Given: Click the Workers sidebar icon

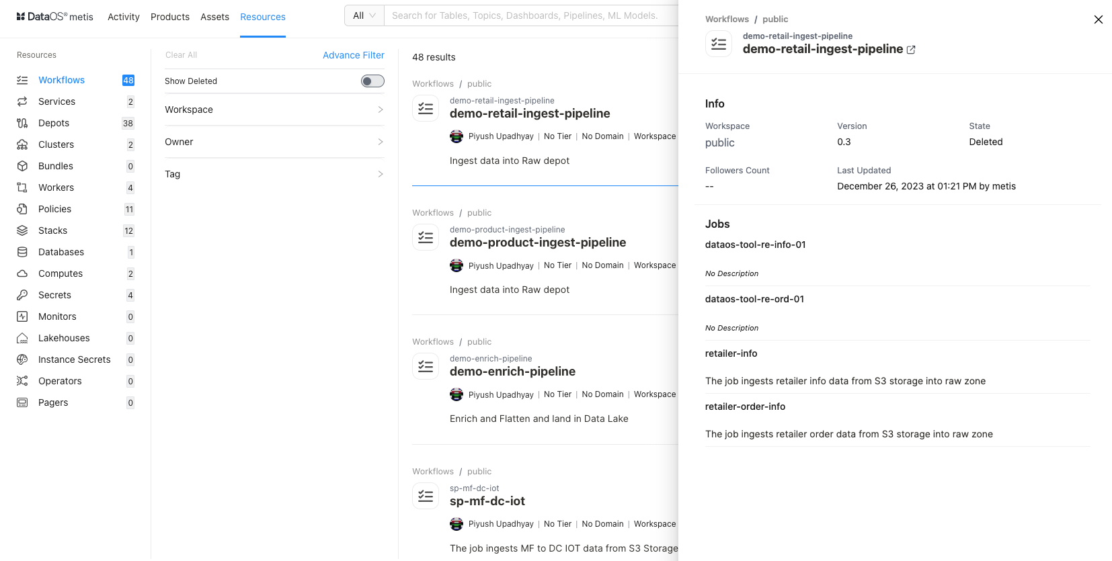Looking at the screenshot, I should (22, 187).
